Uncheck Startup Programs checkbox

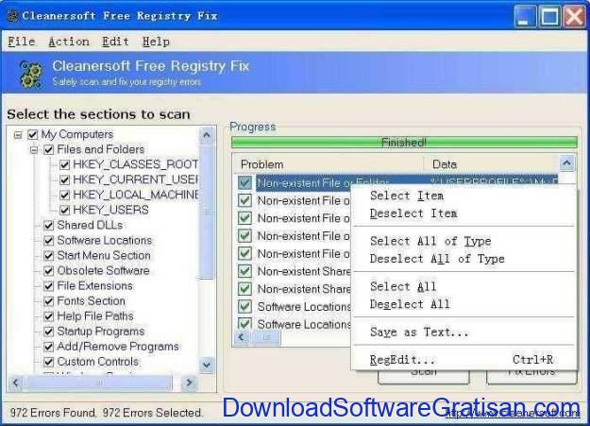tap(48, 332)
